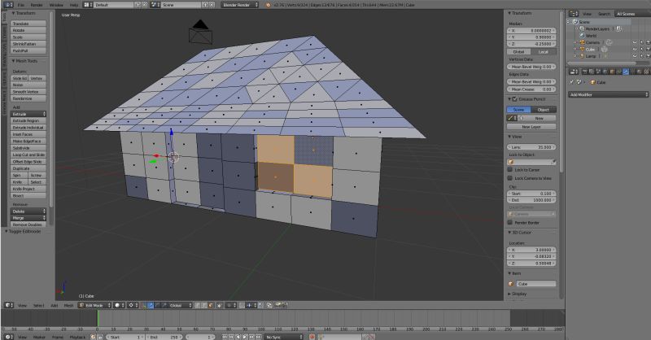
Task: Click the Loop Cut and Slide button
Action: click(28, 155)
